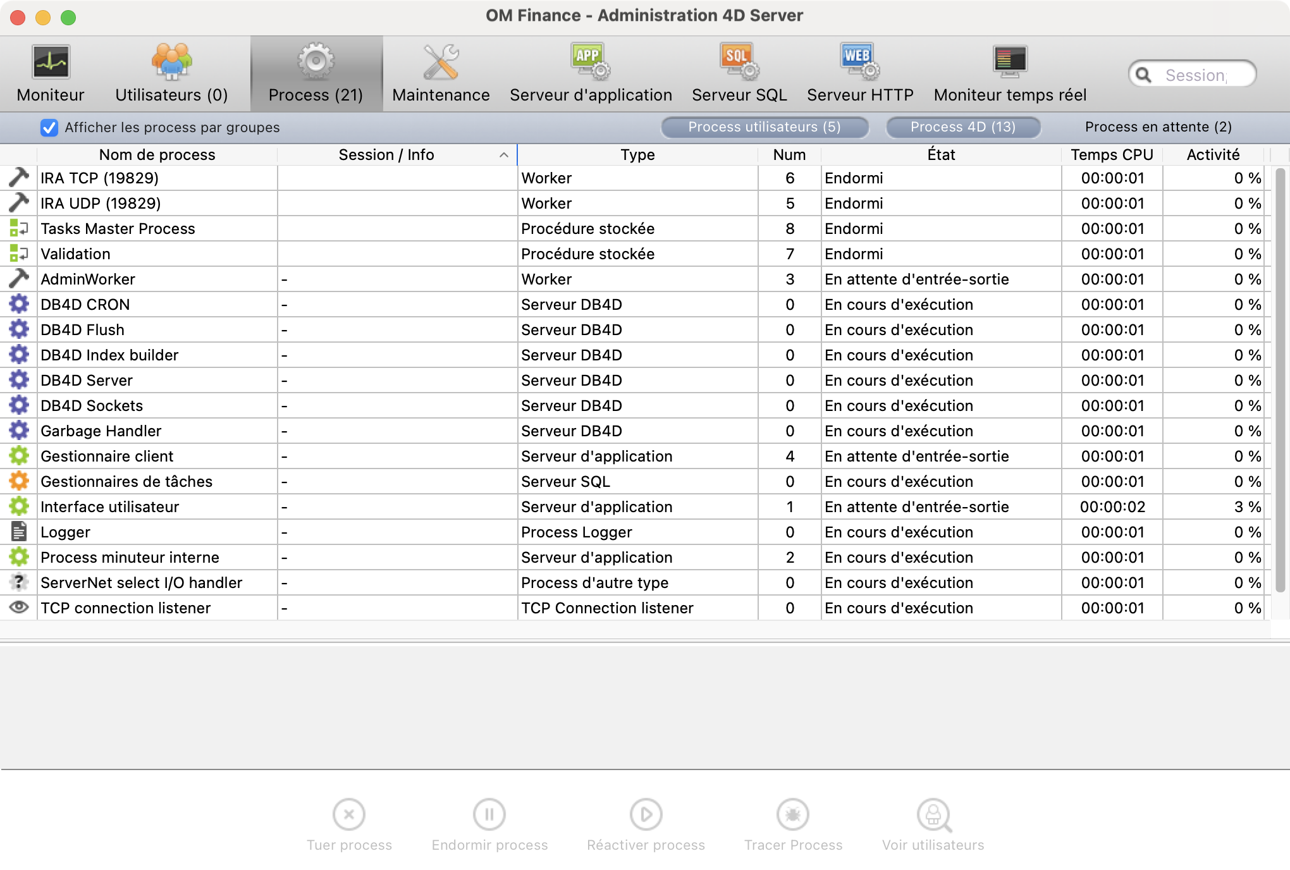Click the Process Logger type cell
This screenshot has height=870, width=1290.
(637, 532)
